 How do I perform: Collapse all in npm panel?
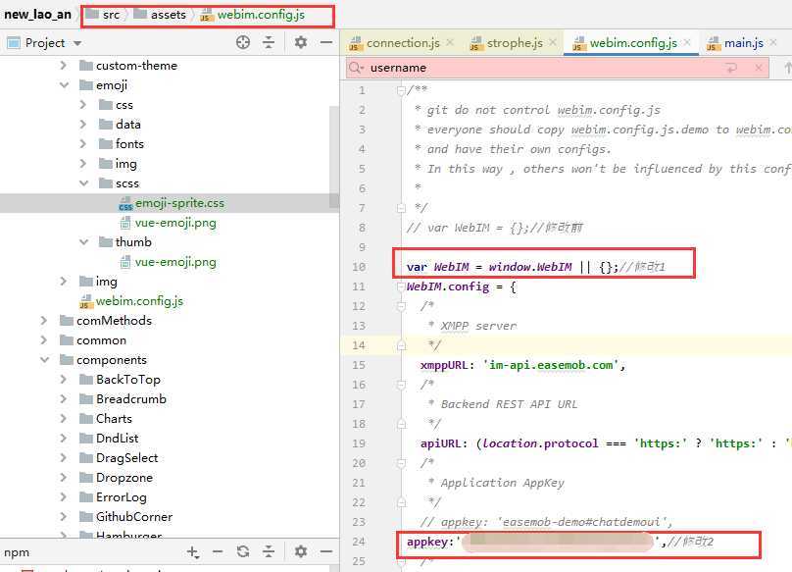[x=269, y=551]
